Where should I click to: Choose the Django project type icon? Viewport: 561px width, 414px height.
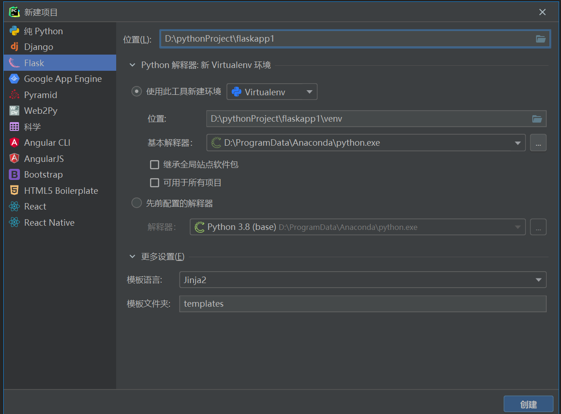click(x=14, y=47)
